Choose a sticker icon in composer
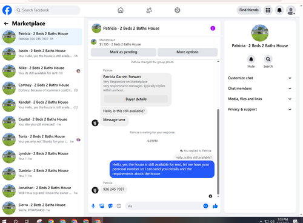Screen dimensions: 303x223 click(x=110, y=206)
